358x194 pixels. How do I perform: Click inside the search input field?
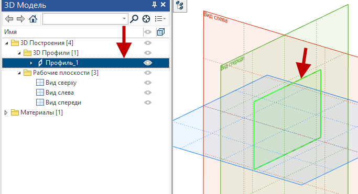(x=82, y=19)
